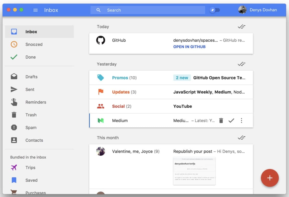Click the GitHub Open Source subject text

(219, 78)
